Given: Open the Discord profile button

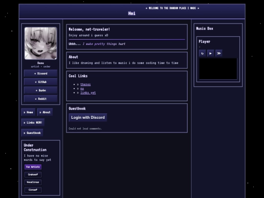Looking at the screenshot, I should coord(41,73).
